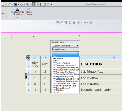The height and width of the screenshot is (111, 123).
Task: Select row header 2 of the table
Action: [x=29, y=72]
